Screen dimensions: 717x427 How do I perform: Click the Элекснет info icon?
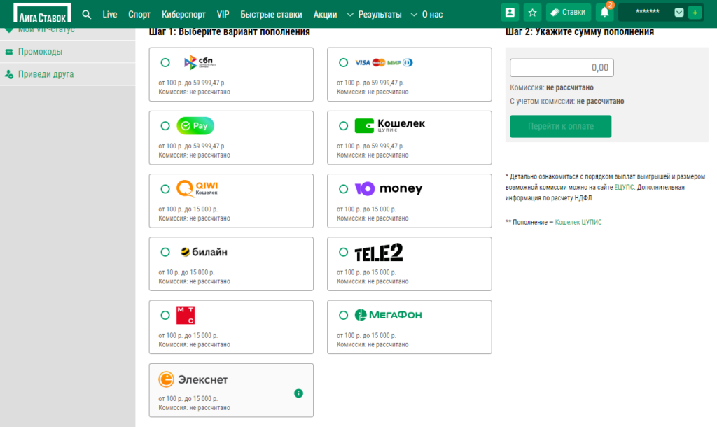[x=298, y=393]
